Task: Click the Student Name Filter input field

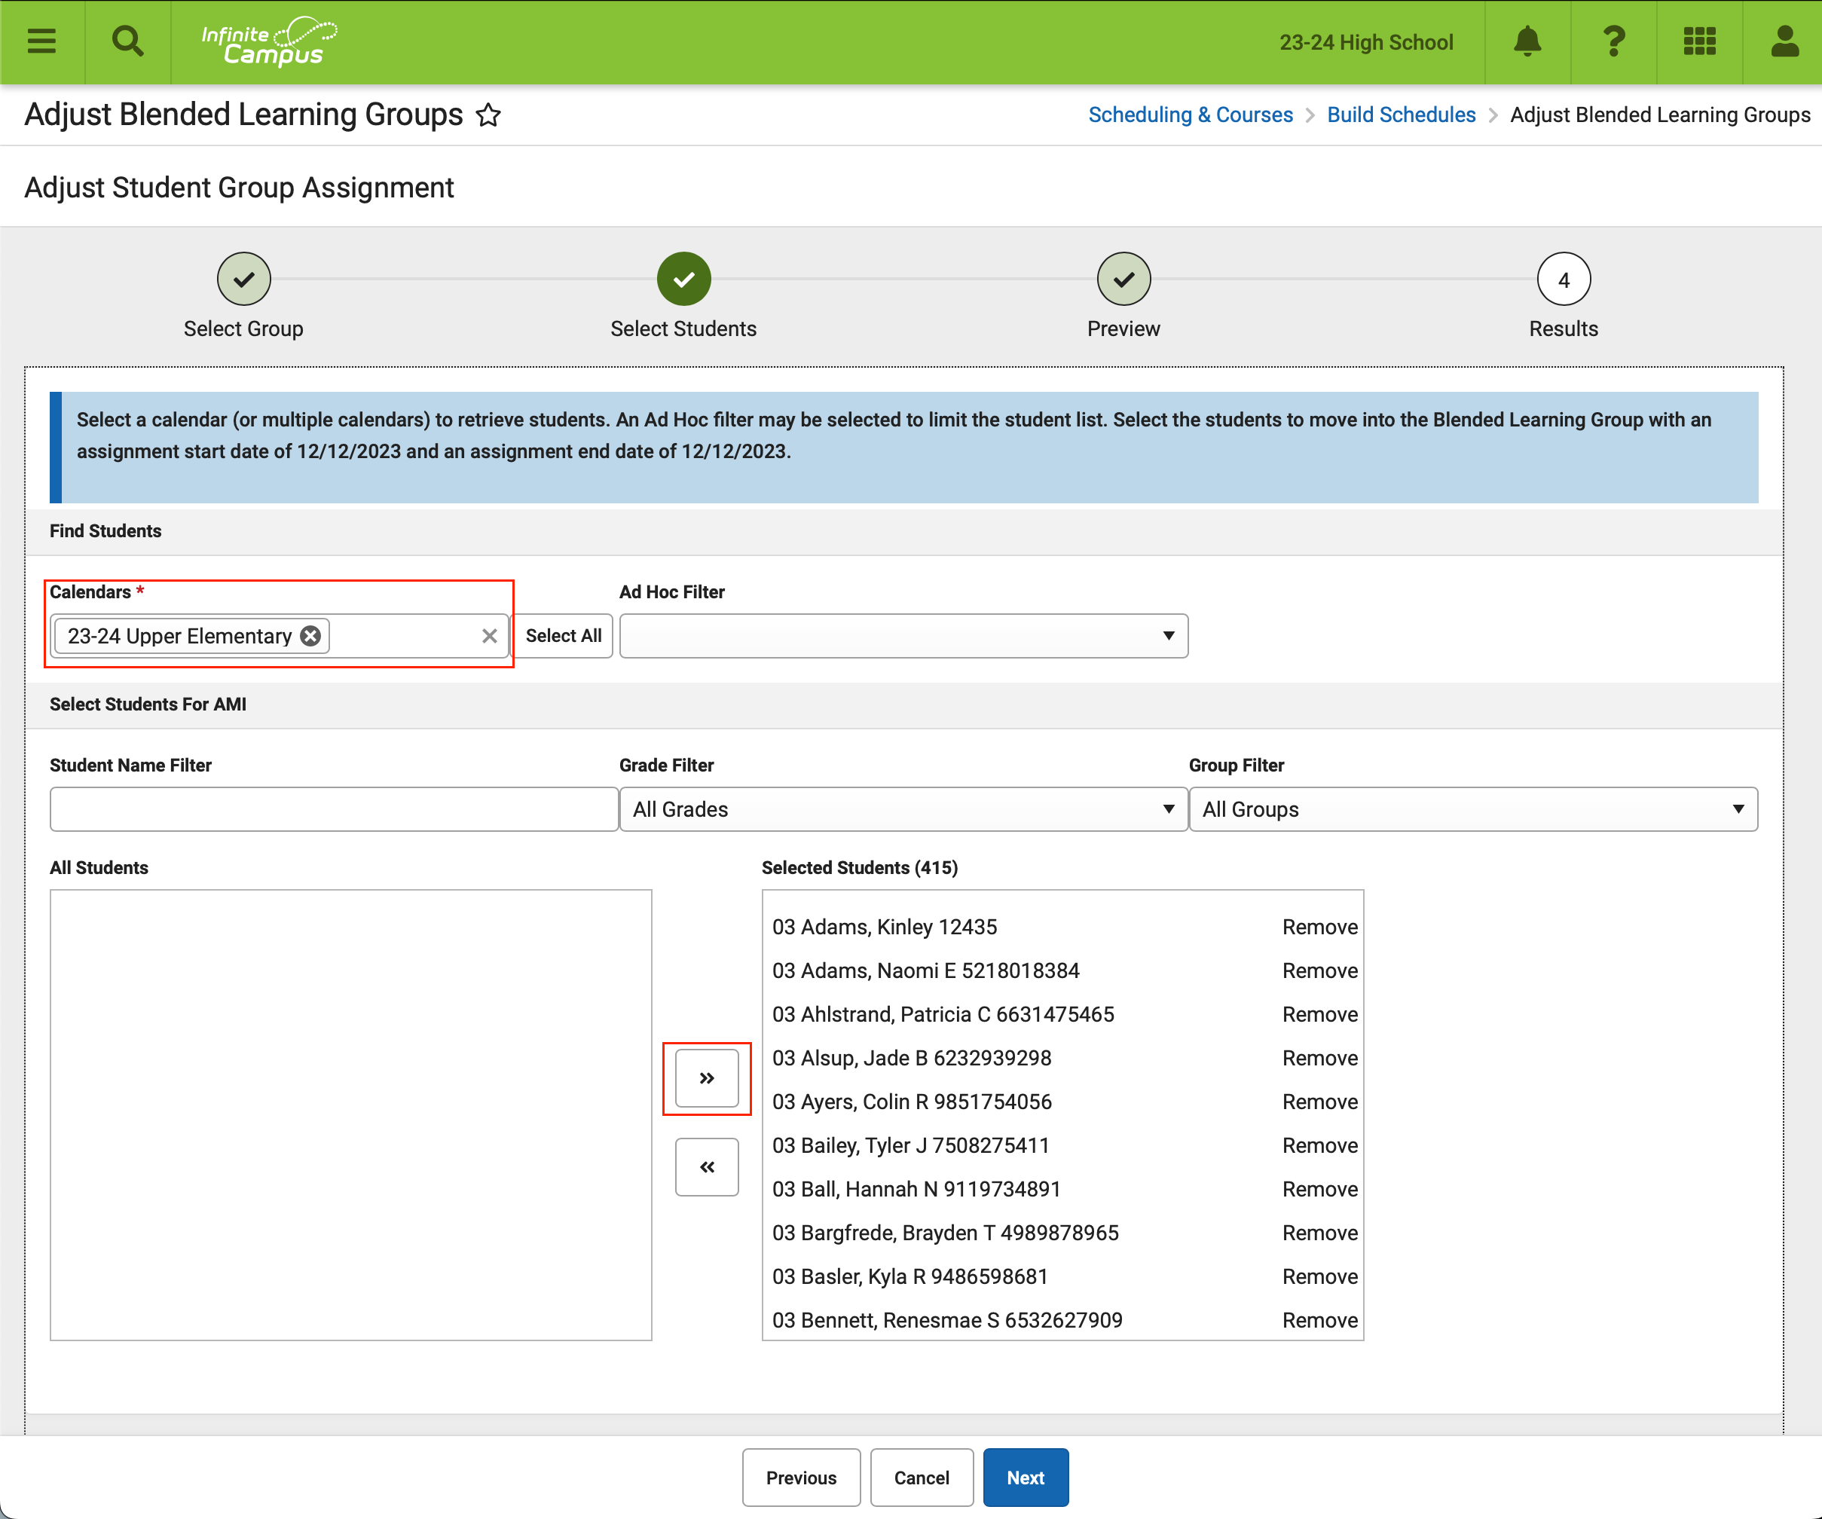Action: [x=334, y=809]
